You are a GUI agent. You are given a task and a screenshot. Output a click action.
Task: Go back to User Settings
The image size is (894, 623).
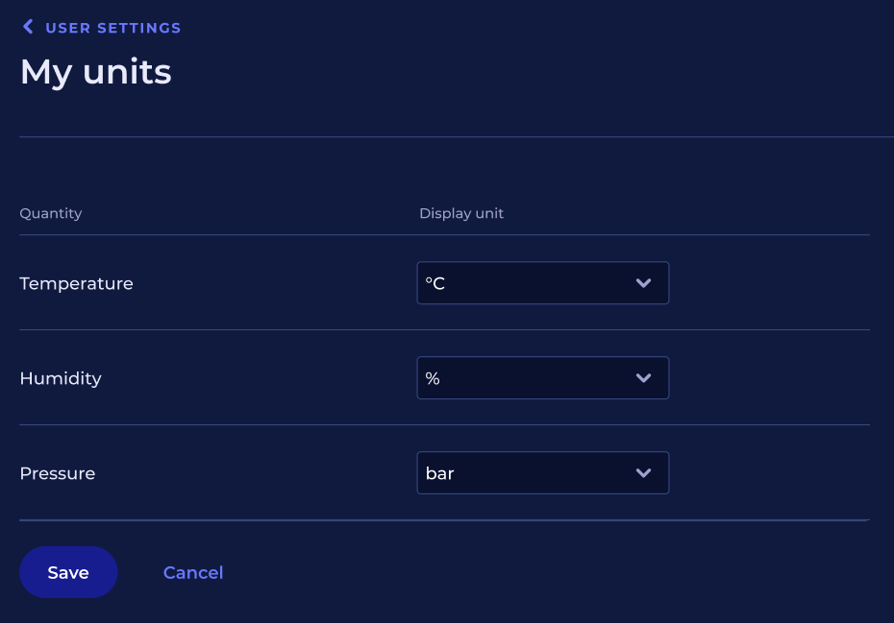pos(112,28)
